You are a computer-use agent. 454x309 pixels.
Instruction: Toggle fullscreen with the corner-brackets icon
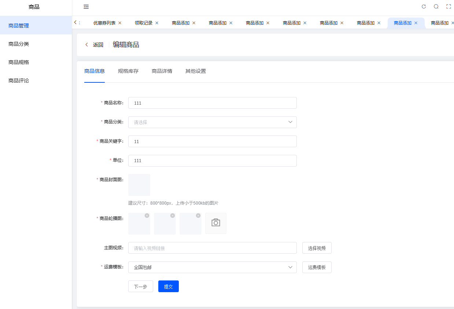pos(449,7)
